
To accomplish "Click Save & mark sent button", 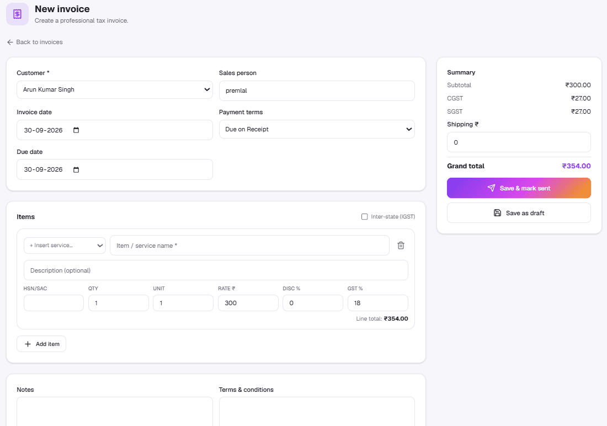I will pyautogui.click(x=519, y=188).
